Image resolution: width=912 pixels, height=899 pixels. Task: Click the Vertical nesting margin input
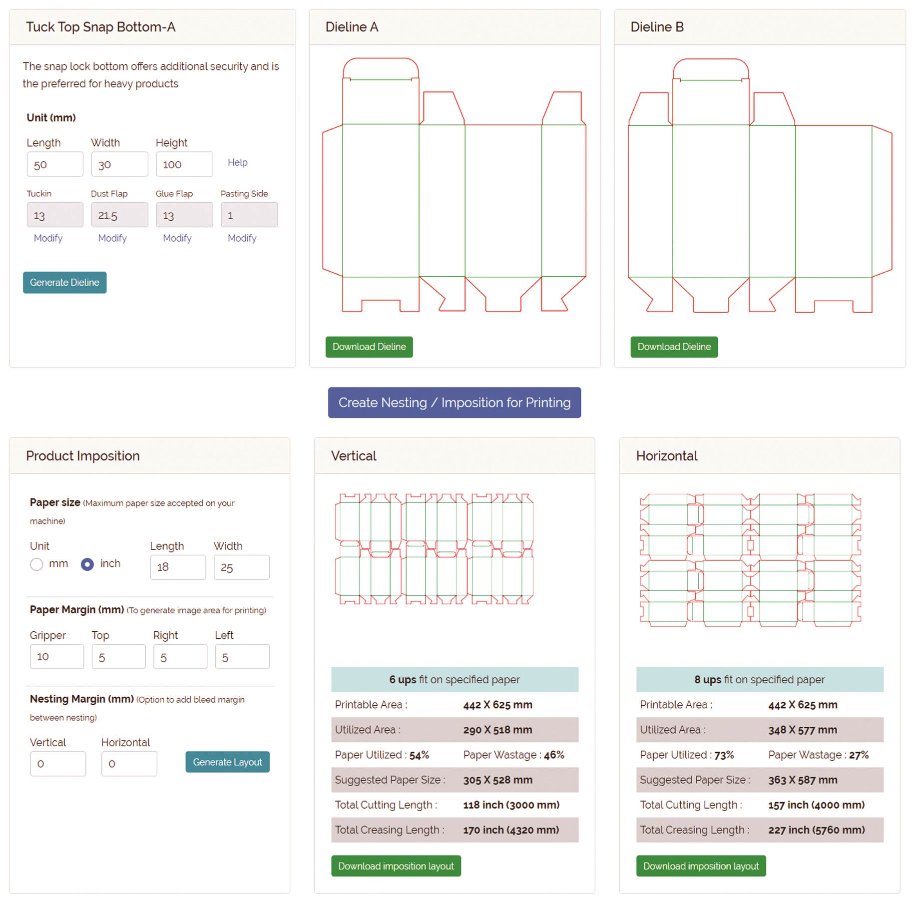click(58, 764)
